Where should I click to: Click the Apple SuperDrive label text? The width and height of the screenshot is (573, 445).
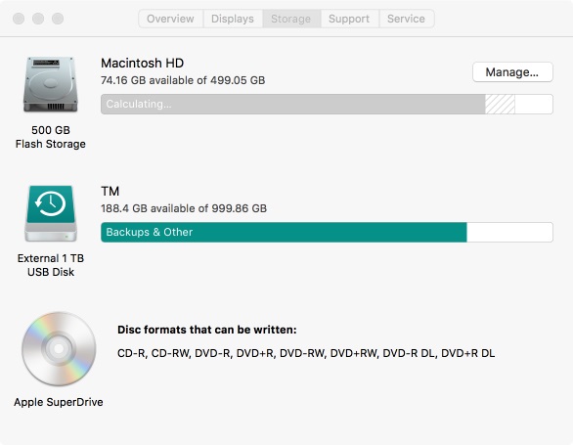(x=59, y=402)
